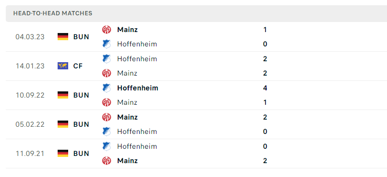Select bold Hoffenheim name in 10.09.22 match
The width and height of the screenshot is (387, 177).
(x=138, y=88)
